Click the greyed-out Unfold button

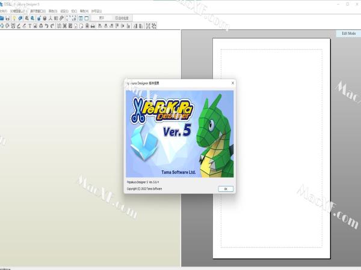point(102,18)
